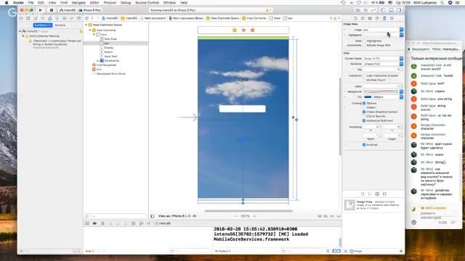Open the Quick Help inspector tab

click(x=363, y=18)
